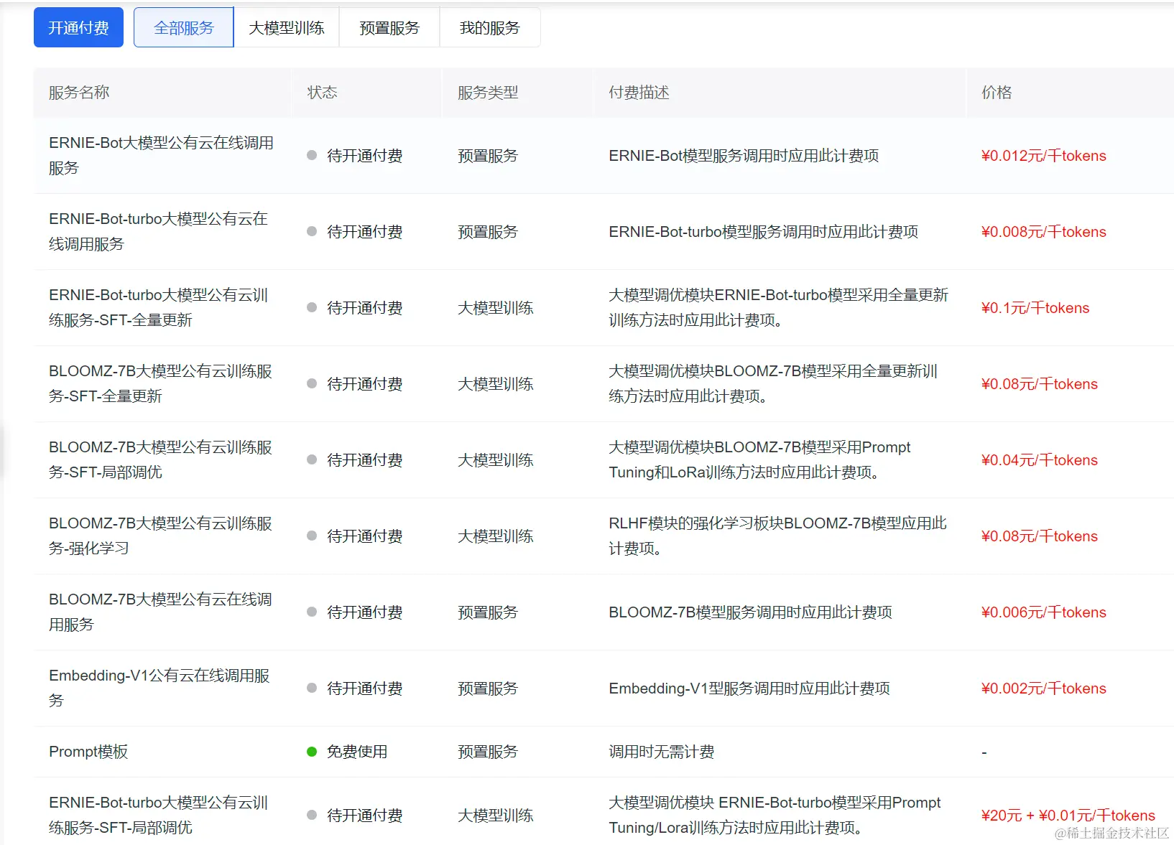Switch to the 大模型训练 tab
This screenshot has width=1174, height=845.
point(287,28)
